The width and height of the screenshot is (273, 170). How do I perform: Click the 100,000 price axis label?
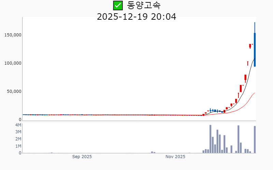pos(13,63)
